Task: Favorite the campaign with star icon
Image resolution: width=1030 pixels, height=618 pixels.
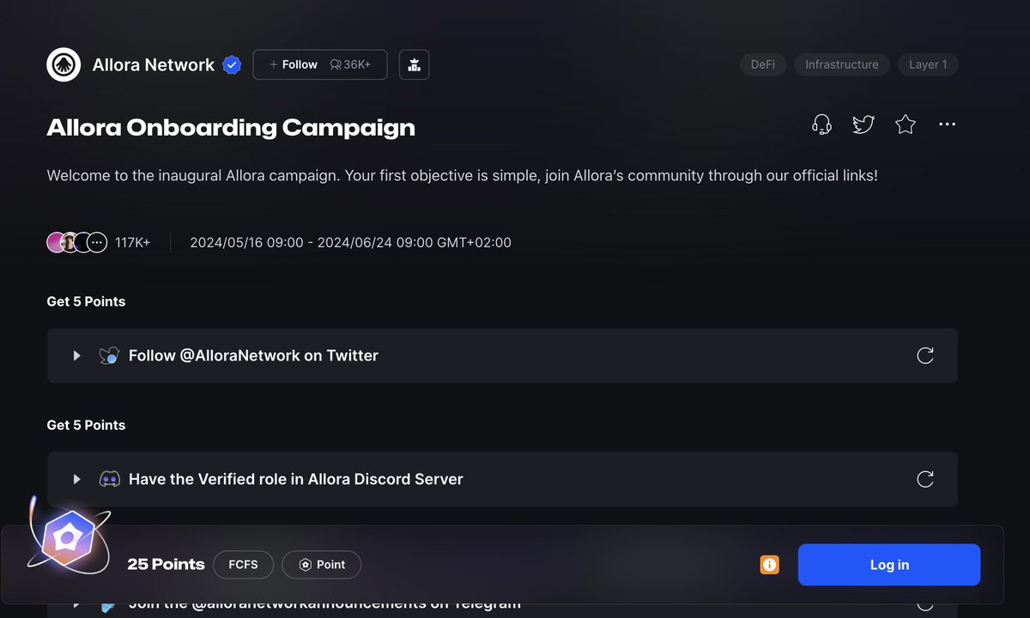Action: click(x=906, y=124)
